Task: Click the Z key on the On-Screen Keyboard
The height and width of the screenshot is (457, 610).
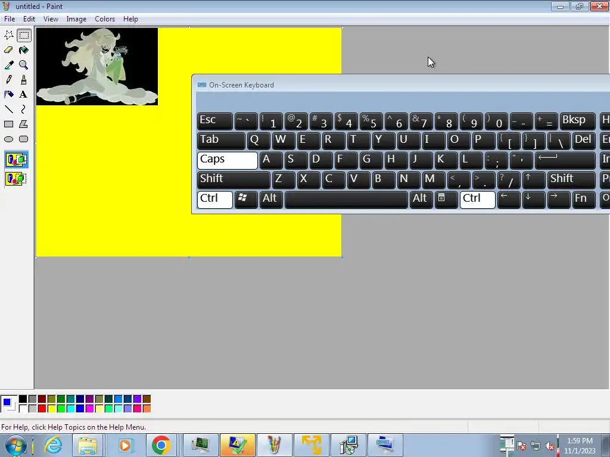Action: [x=283, y=180]
